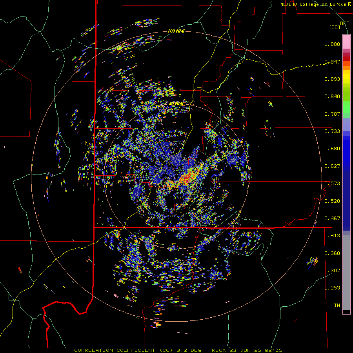Click the 0.627 color scale value
Screen dimensions: 353x353
(x=332, y=166)
